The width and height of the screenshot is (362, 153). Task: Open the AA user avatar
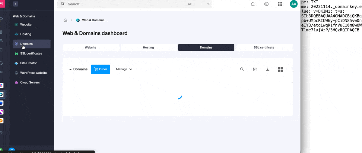(x=294, y=4)
